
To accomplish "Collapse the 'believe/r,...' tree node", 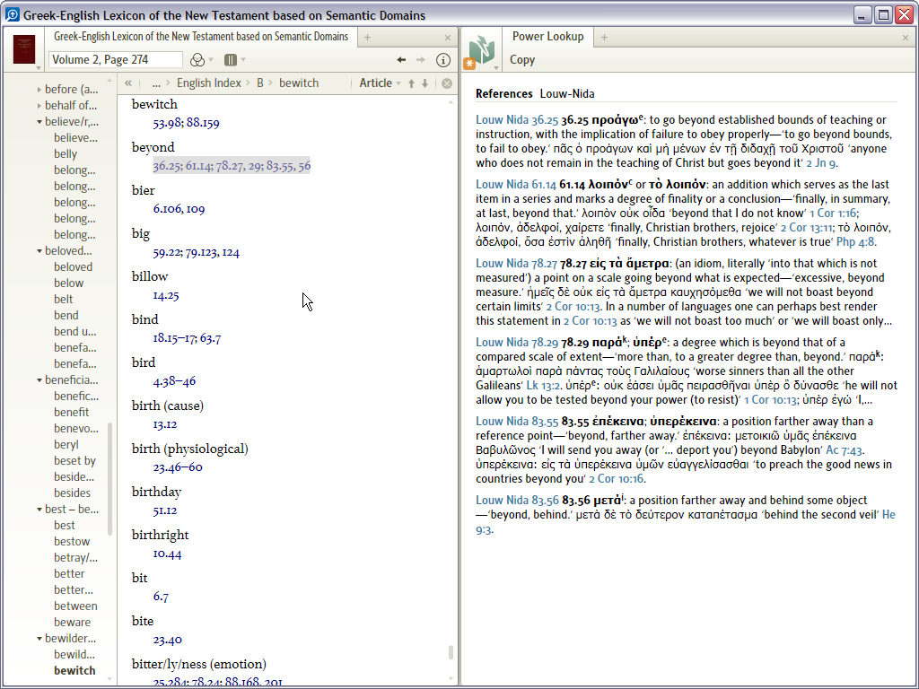I will pos(39,122).
